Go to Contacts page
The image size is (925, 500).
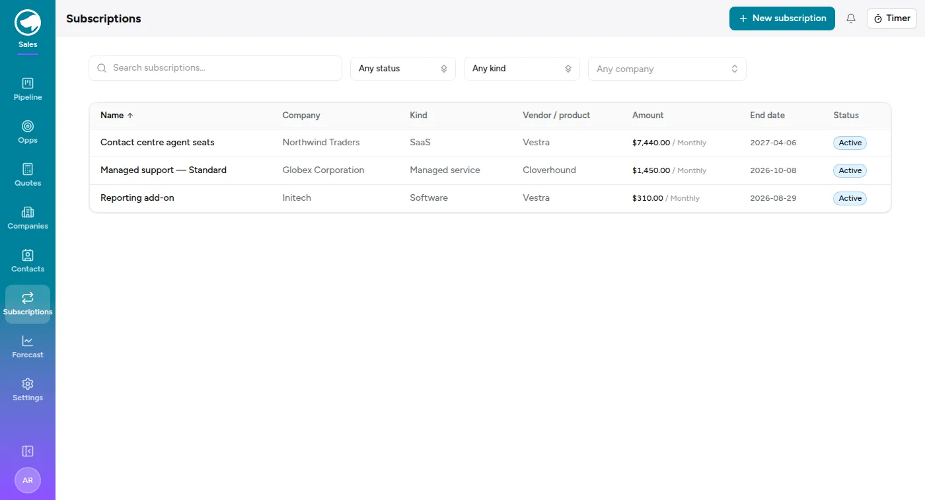28,261
